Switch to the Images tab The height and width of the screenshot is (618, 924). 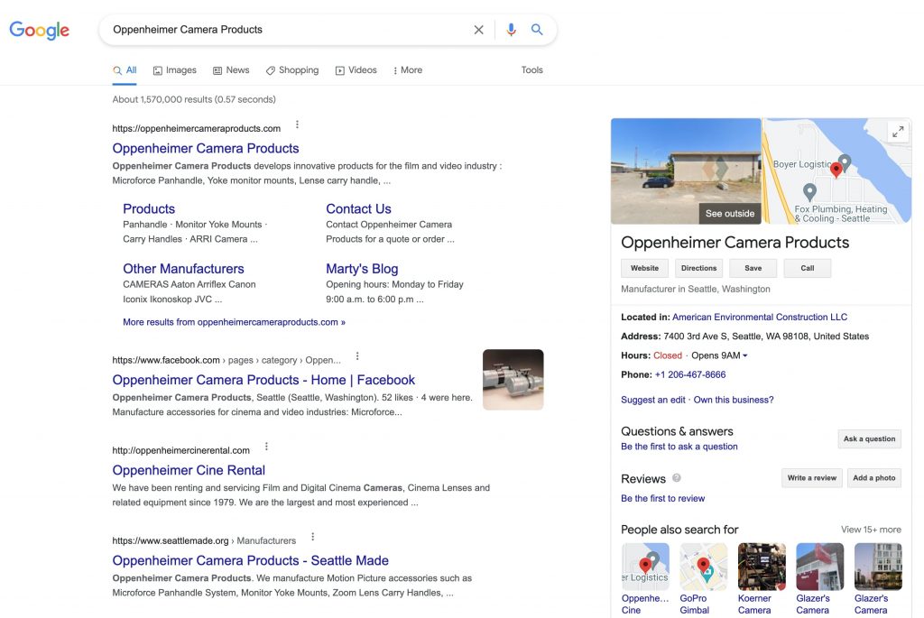[175, 70]
